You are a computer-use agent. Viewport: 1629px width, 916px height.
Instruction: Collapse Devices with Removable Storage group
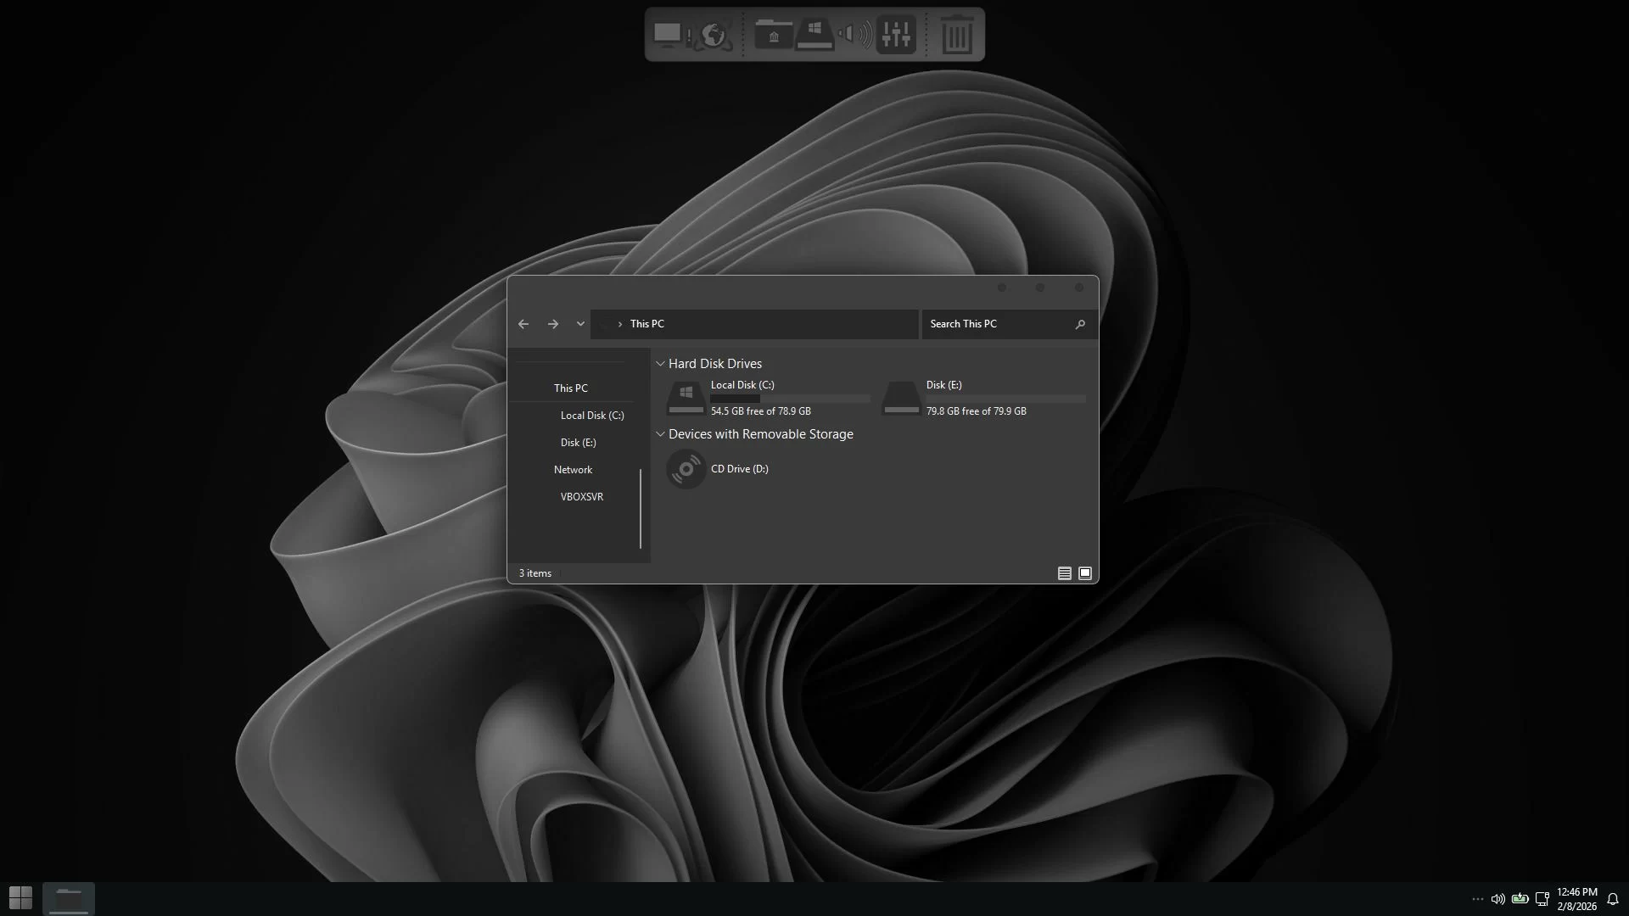tap(660, 434)
